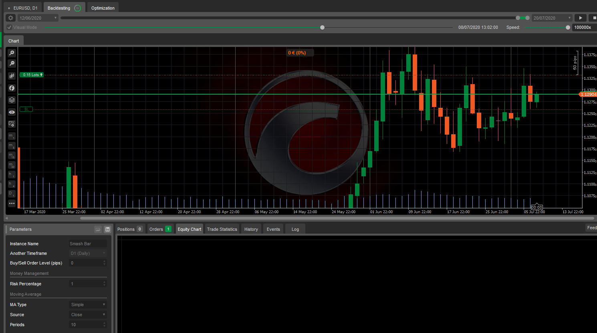Click the 1.12904 price marker
597x333 pixels.
tap(588, 95)
